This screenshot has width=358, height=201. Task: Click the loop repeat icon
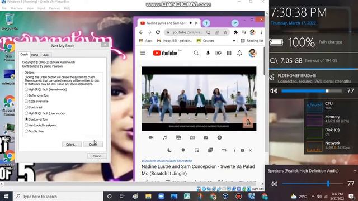[x=224, y=150]
